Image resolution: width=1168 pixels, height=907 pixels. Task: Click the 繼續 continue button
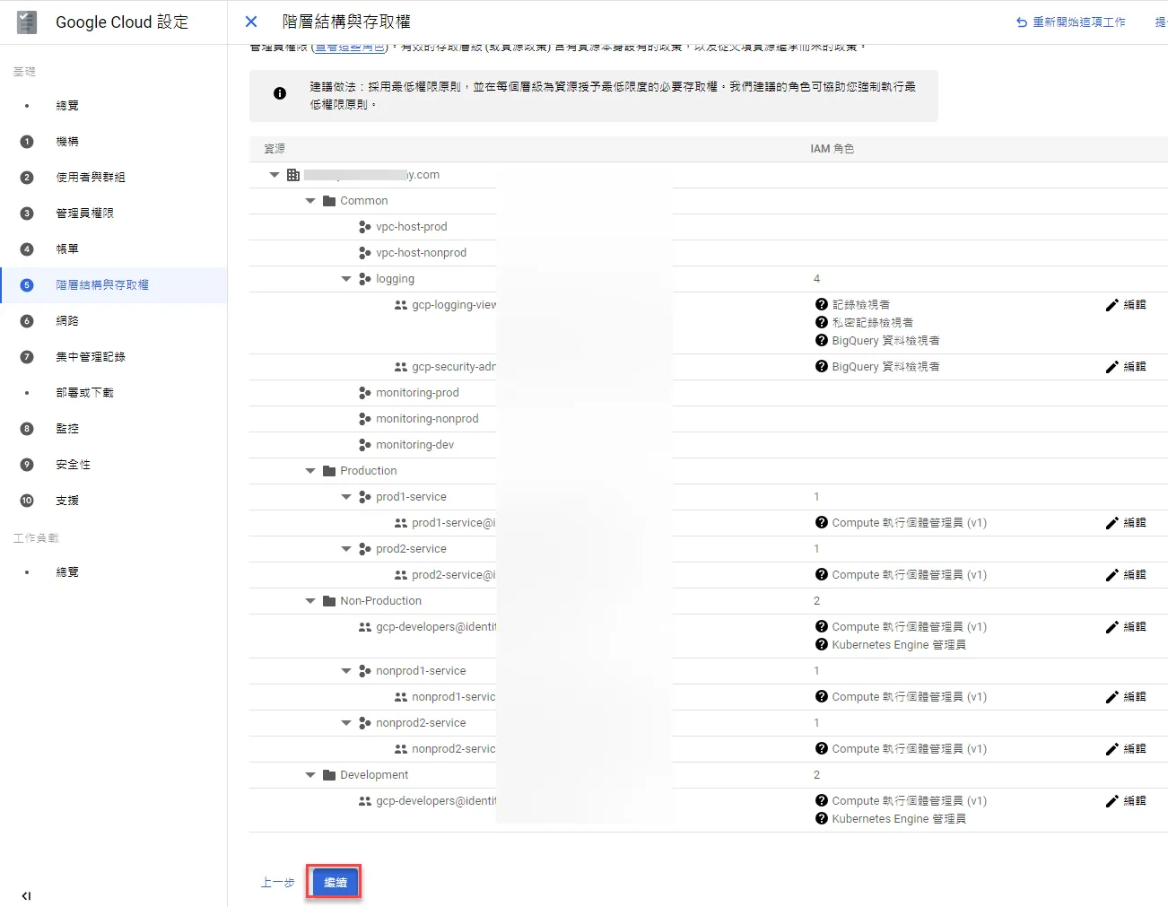[335, 883]
